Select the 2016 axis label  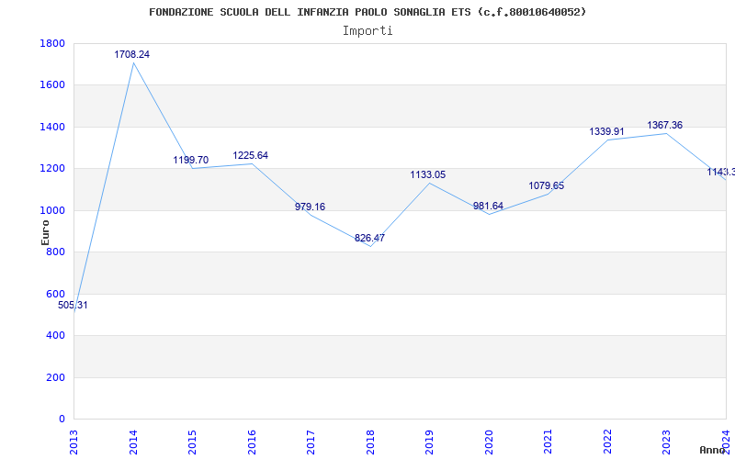pos(252,442)
